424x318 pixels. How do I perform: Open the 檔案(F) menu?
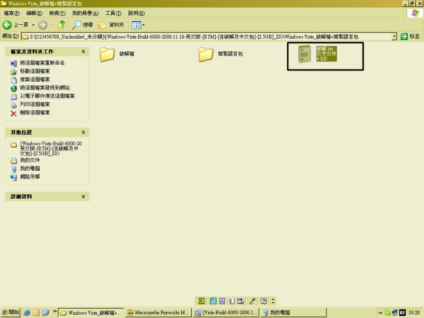pyautogui.click(x=12, y=13)
